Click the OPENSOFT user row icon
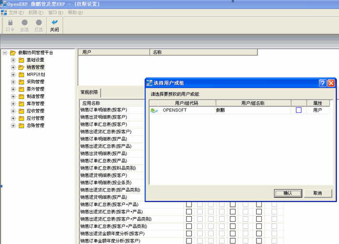The width and height of the screenshot is (339, 244). 154,110
